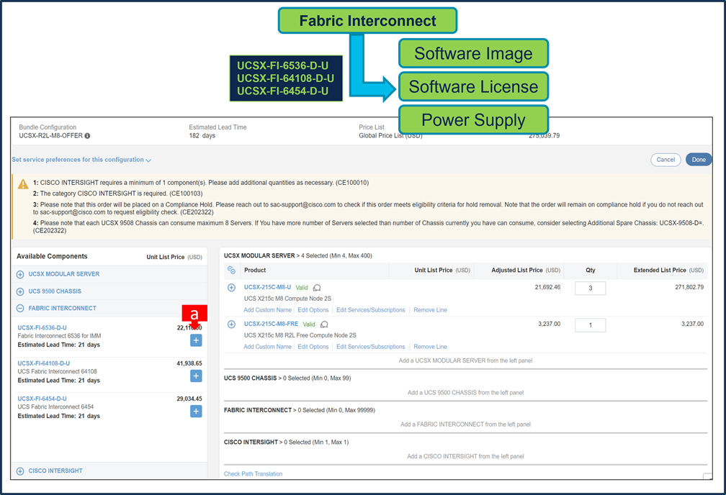Click info icon beside UCSX-R2L-M8-OFFER

[x=88, y=135]
